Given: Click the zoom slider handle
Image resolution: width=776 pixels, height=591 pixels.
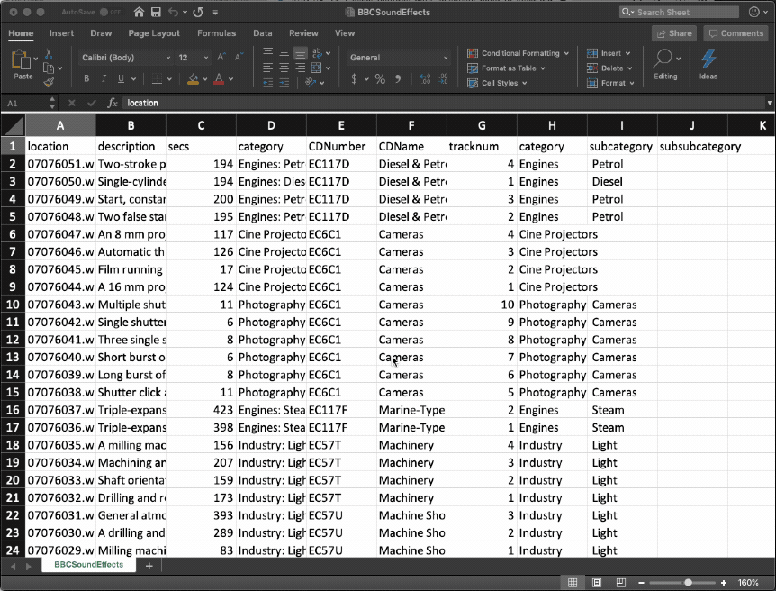Looking at the screenshot, I should 688,583.
